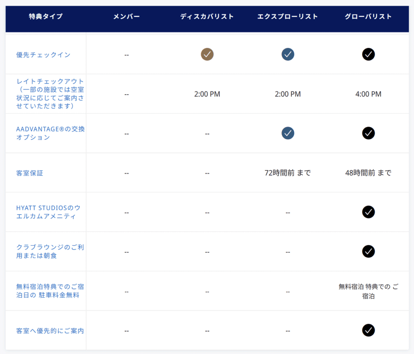Click Globalist checkmark for Hyatt Studios welcome amenity
414x354 pixels.
click(368, 212)
